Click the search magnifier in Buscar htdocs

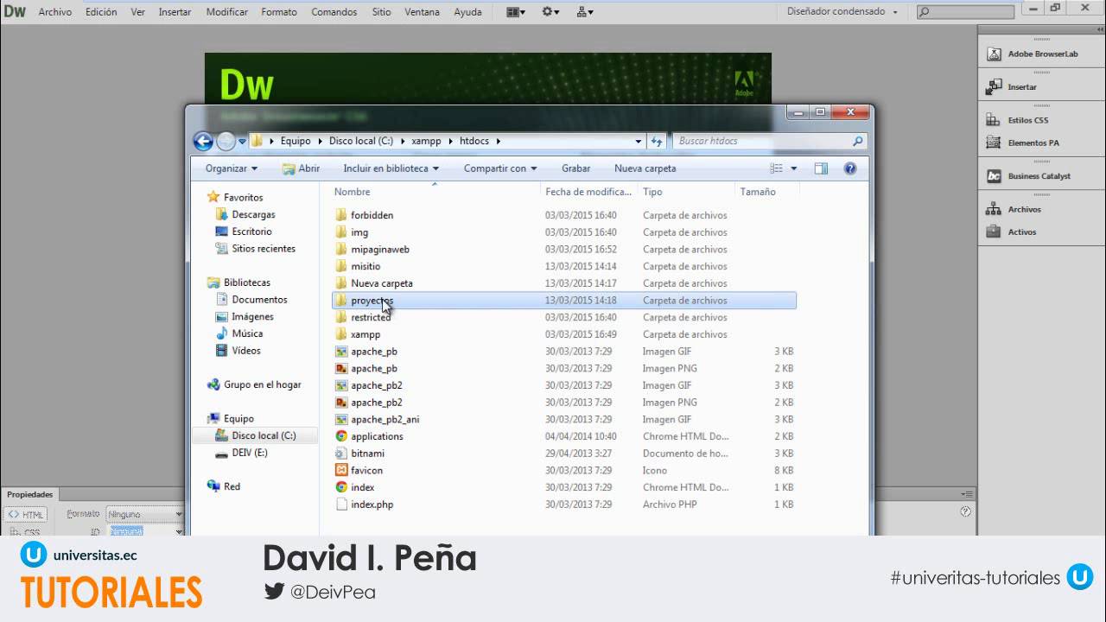point(857,141)
